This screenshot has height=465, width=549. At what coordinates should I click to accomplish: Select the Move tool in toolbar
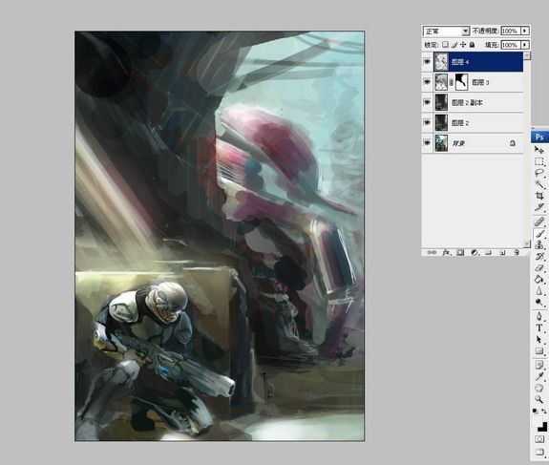(539, 150)
